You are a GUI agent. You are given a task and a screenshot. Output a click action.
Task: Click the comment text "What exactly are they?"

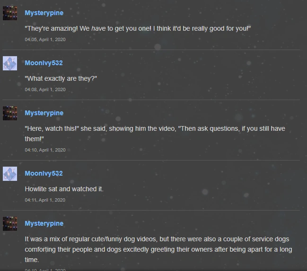point(61,78)
